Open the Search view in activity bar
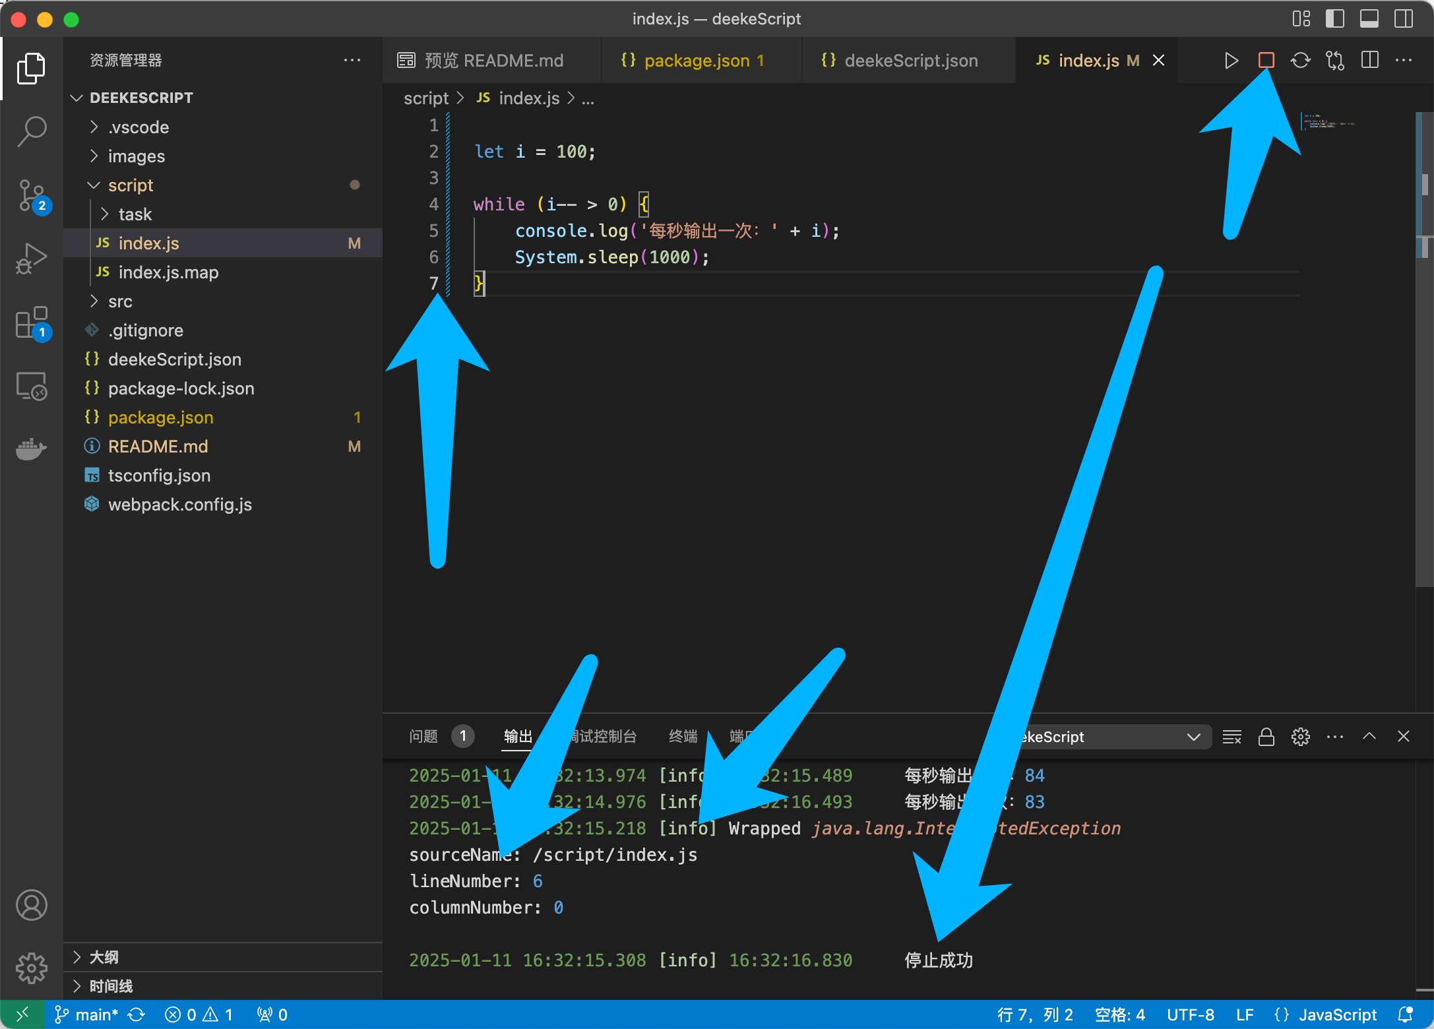The height and width of the screenshot is (1029, 1434). tap(31, 131)
